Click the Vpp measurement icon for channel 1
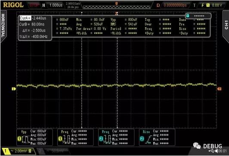The width and height of the screenshot is (229, 156). [24, 139]
